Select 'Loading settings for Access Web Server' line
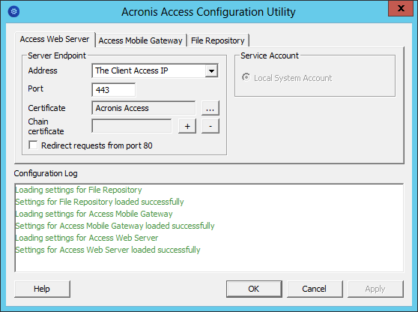418x312 pixels. point(87,238)
